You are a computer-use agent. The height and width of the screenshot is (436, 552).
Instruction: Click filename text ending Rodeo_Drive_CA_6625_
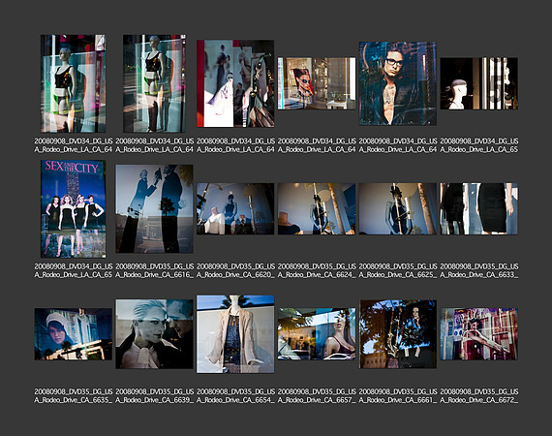click(398, 270)
